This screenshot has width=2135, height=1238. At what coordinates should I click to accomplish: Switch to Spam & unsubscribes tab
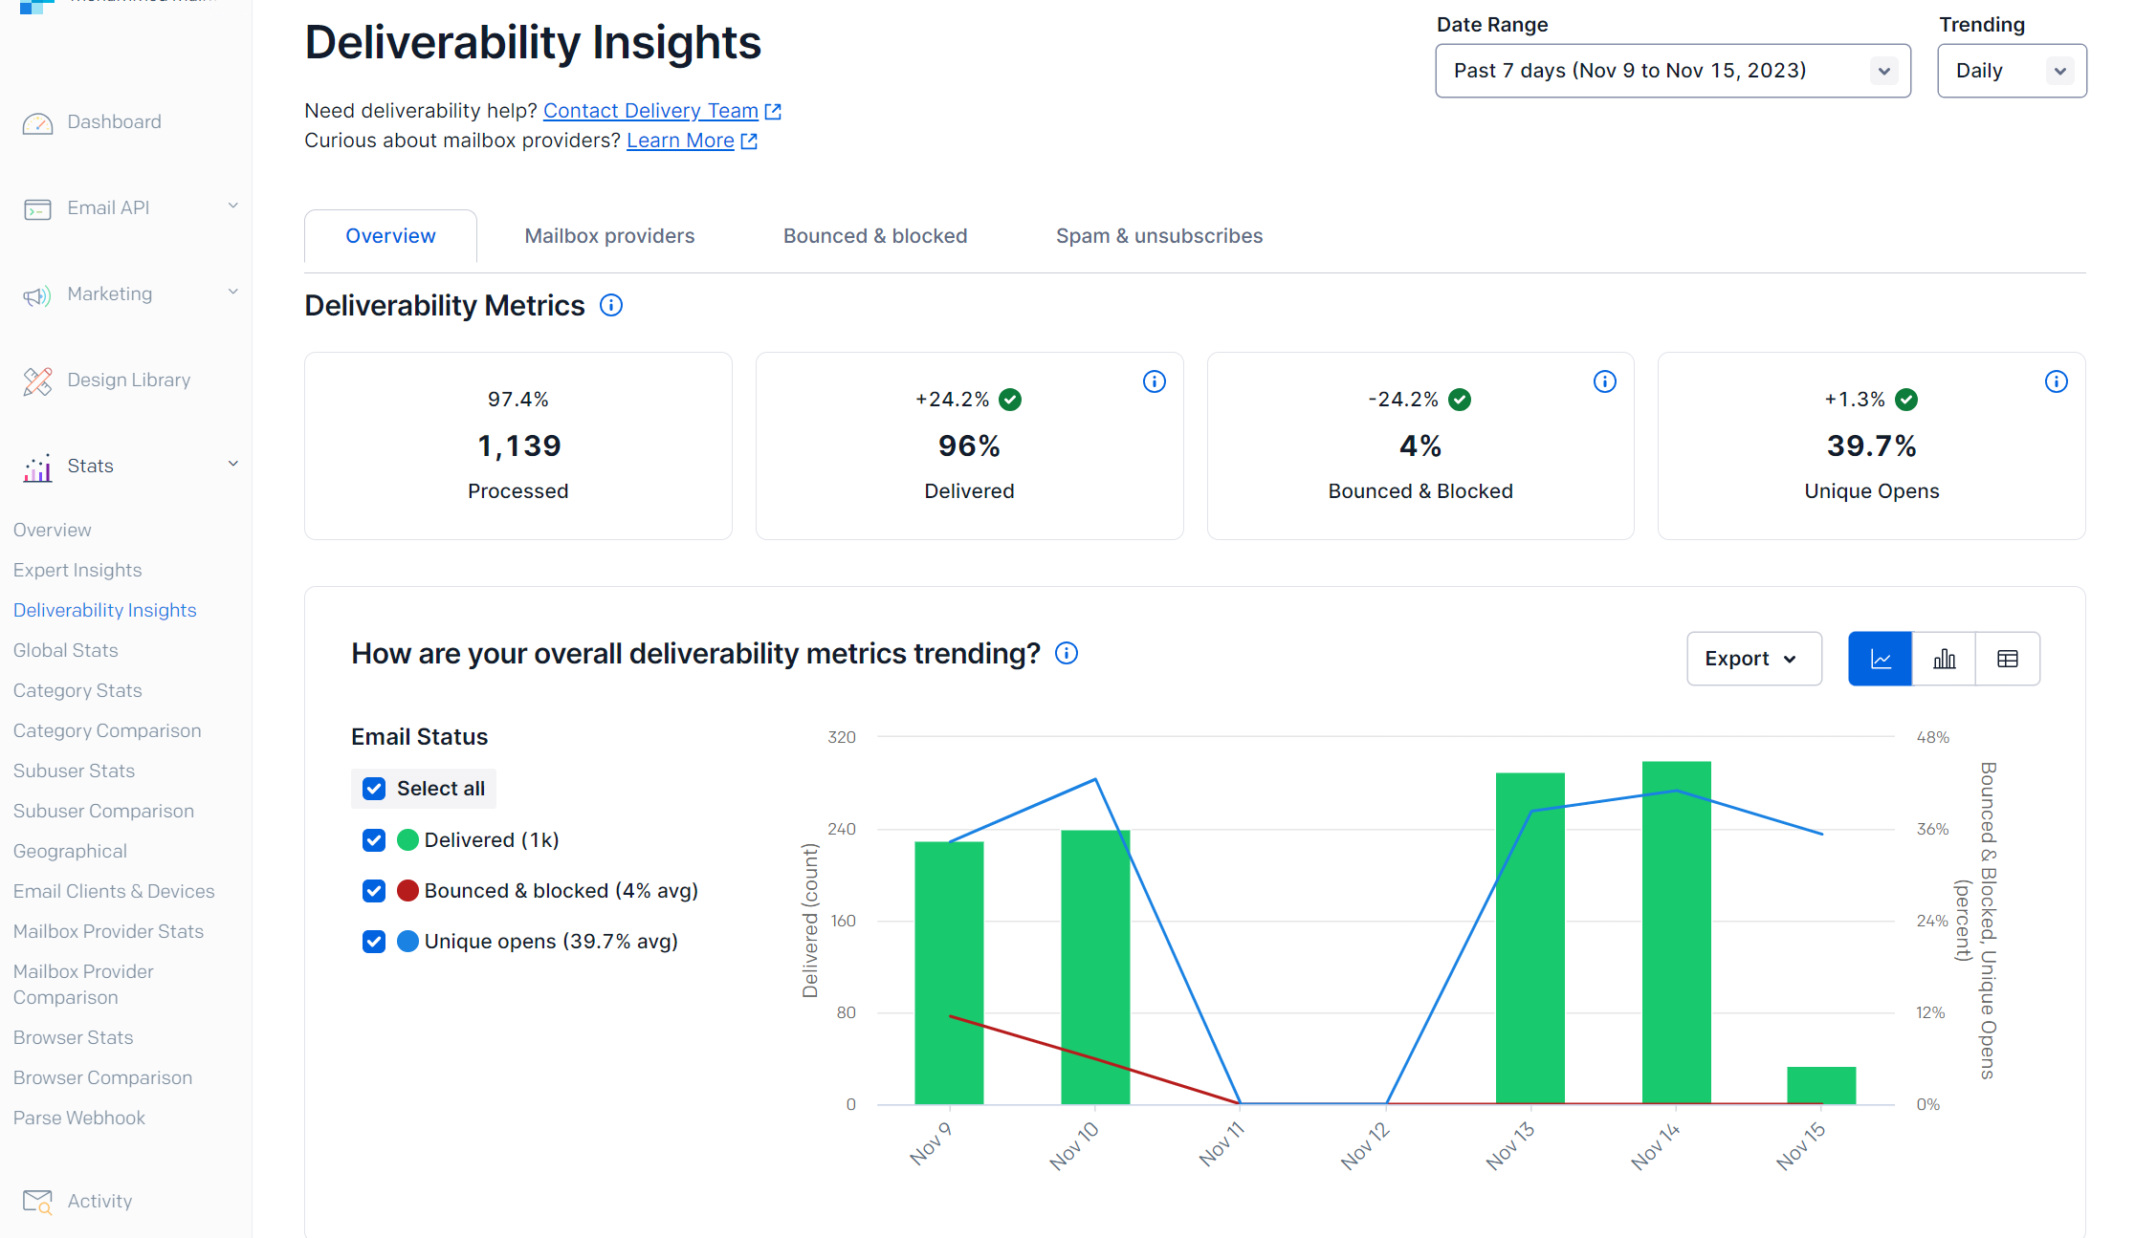click(x=1159, y=236)
